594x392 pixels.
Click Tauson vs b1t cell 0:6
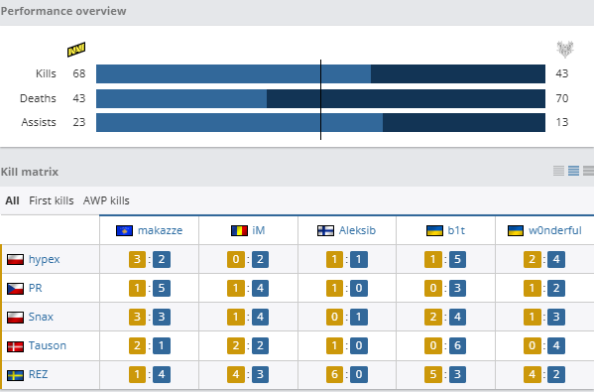tap(445, 345)
